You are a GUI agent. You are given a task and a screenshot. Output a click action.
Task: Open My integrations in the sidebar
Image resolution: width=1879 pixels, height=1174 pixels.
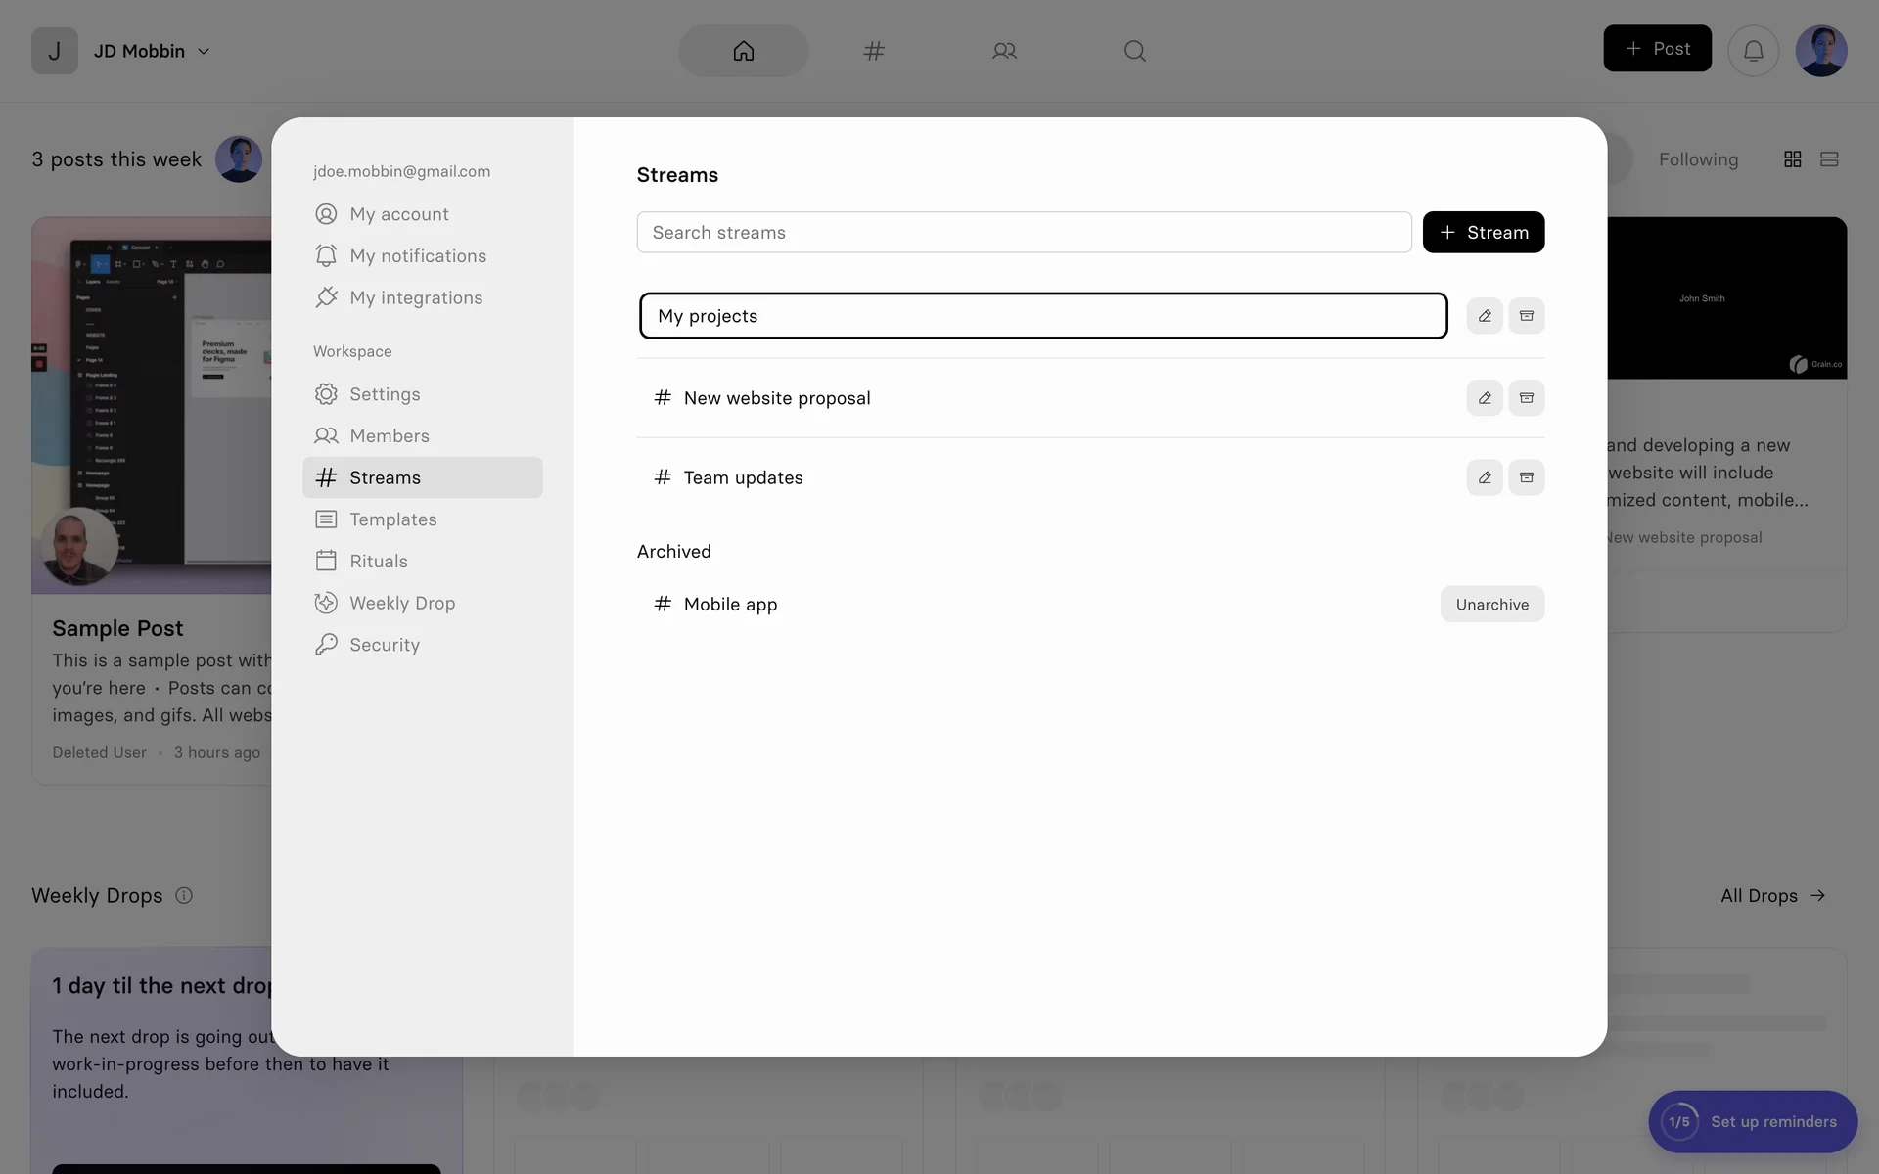(x=415, y=297)
